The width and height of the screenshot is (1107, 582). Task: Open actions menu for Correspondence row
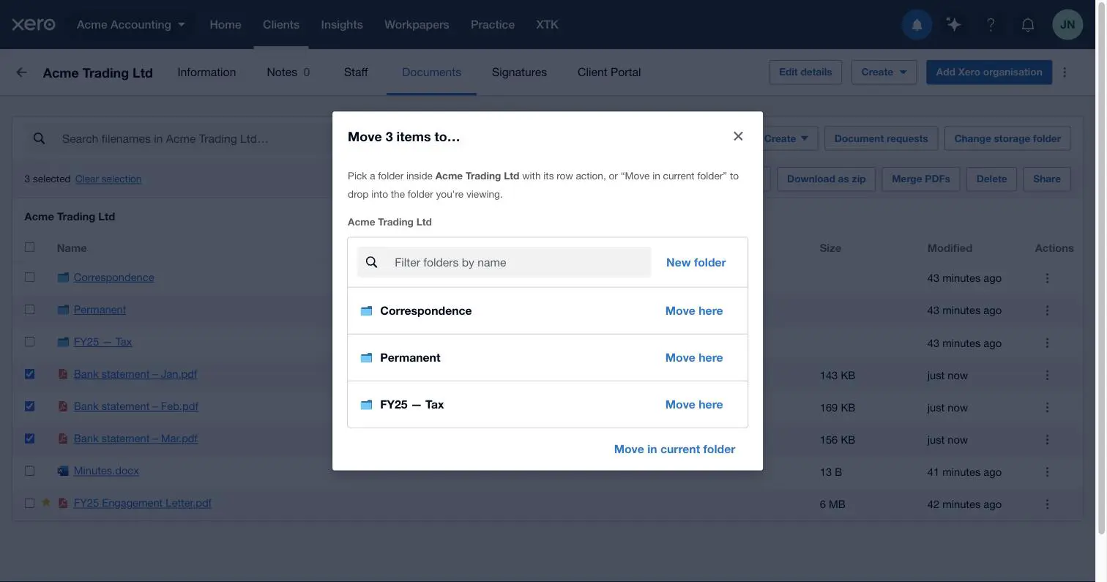tap(1047, 278)
